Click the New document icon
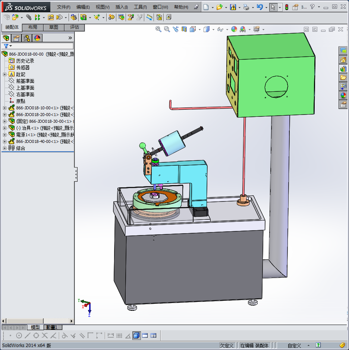The height and width of the screenshot is (350, 349). 206,7
